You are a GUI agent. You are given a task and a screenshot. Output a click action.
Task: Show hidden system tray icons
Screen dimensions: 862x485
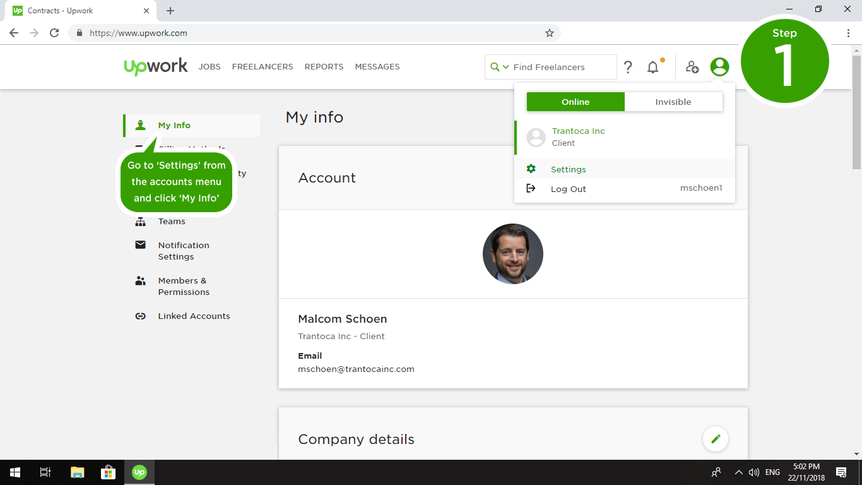point(738,472)
